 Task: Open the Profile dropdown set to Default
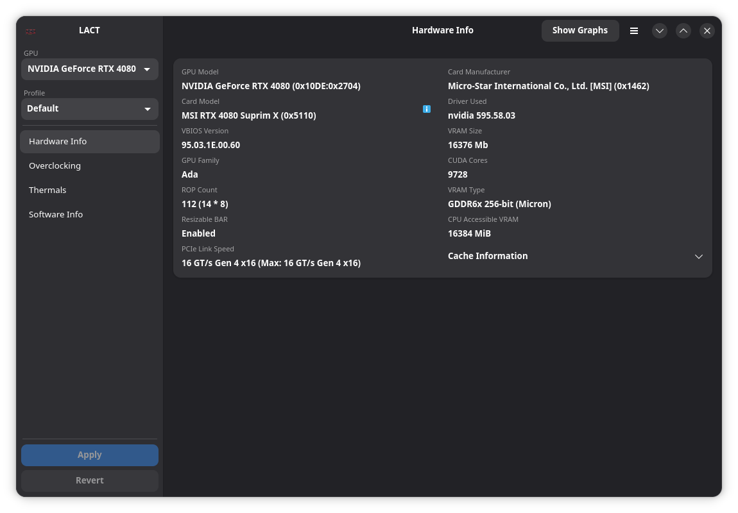click(89, 108)
